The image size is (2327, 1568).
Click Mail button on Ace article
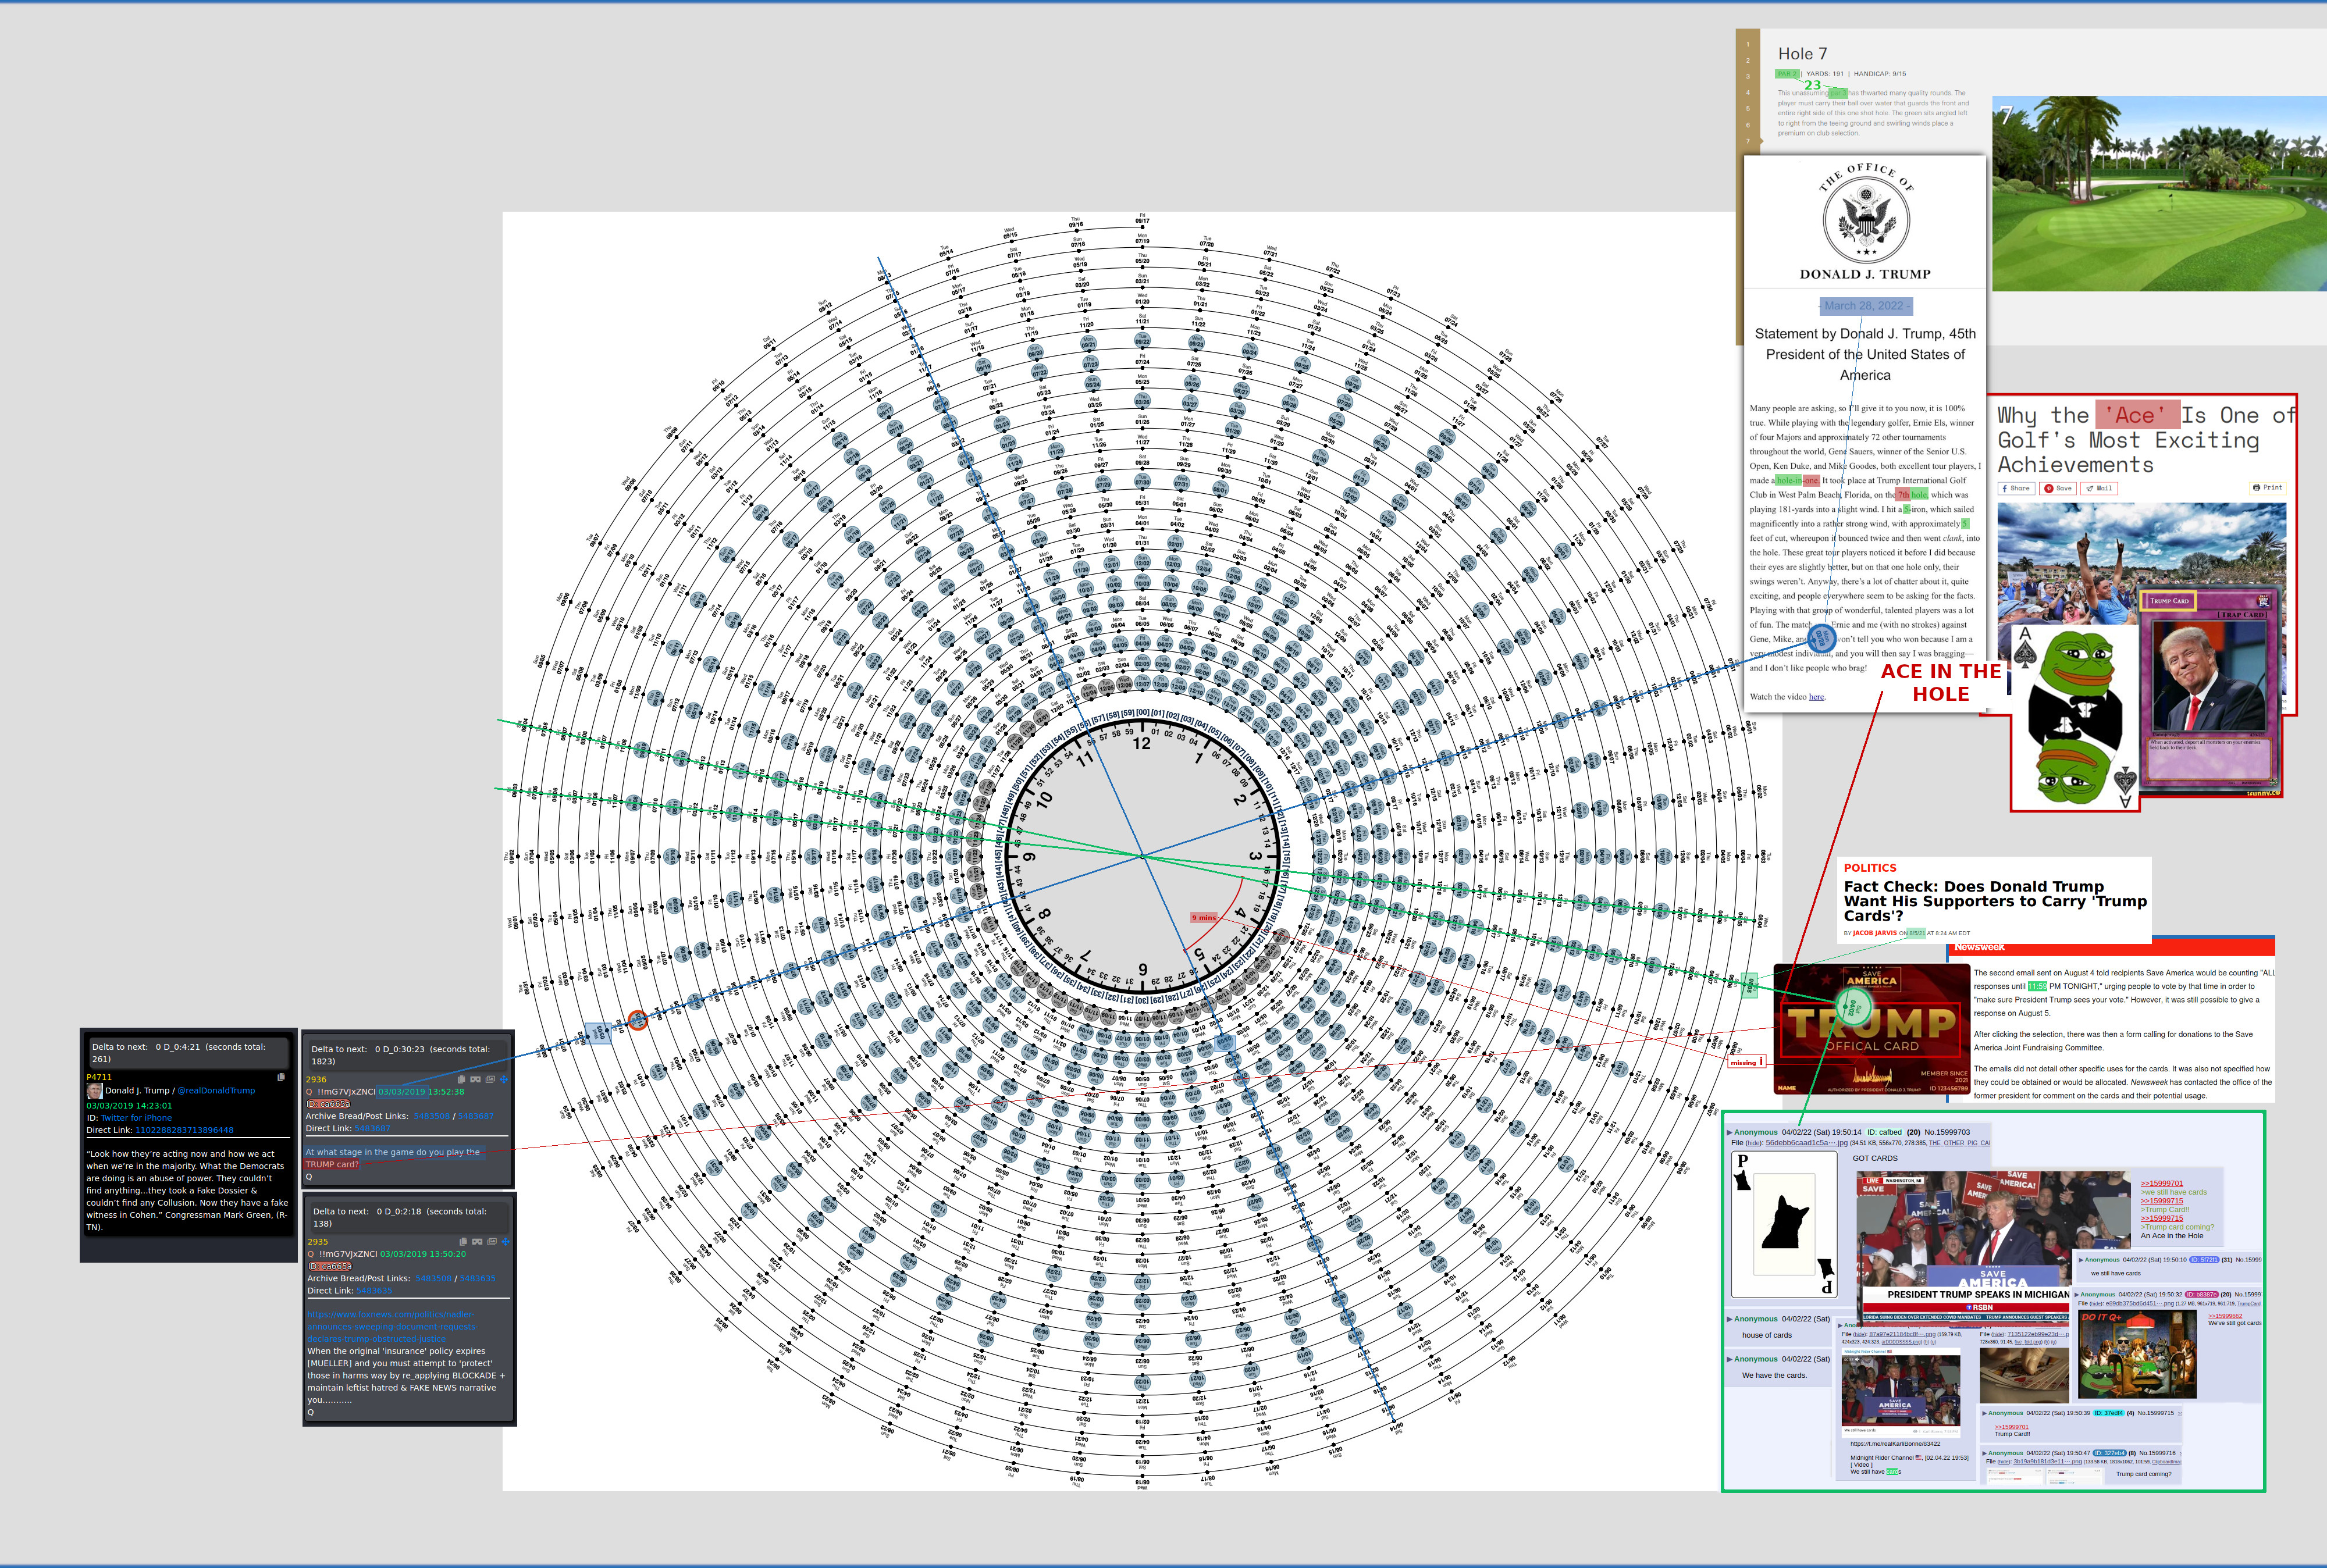(2099, 488)
